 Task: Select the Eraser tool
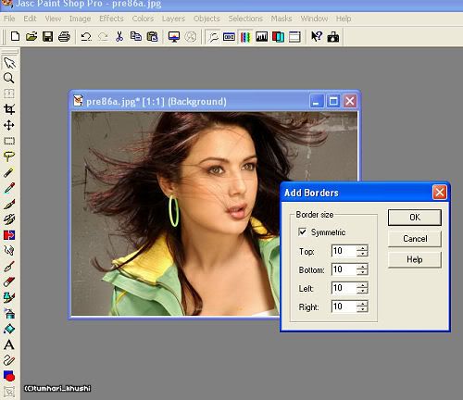[x=9, y=281]
